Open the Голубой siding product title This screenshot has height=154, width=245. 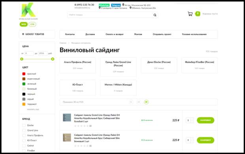click(x=97, y=118)
